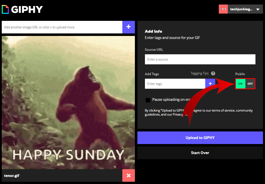This screenshot has height=184, width=265.
Task: Click the Upload to GIPHY button
Action: tap(200, 138)
